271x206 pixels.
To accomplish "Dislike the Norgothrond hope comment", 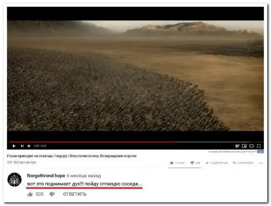I will (52, 194).
